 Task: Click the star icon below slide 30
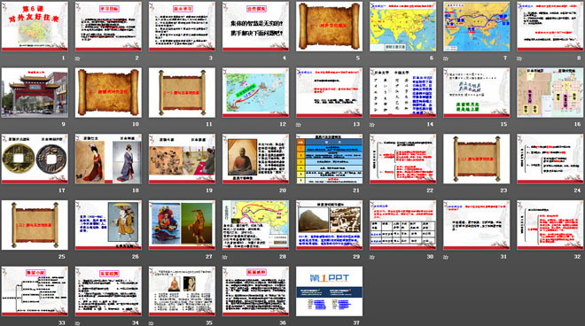(x=372, y=257)
